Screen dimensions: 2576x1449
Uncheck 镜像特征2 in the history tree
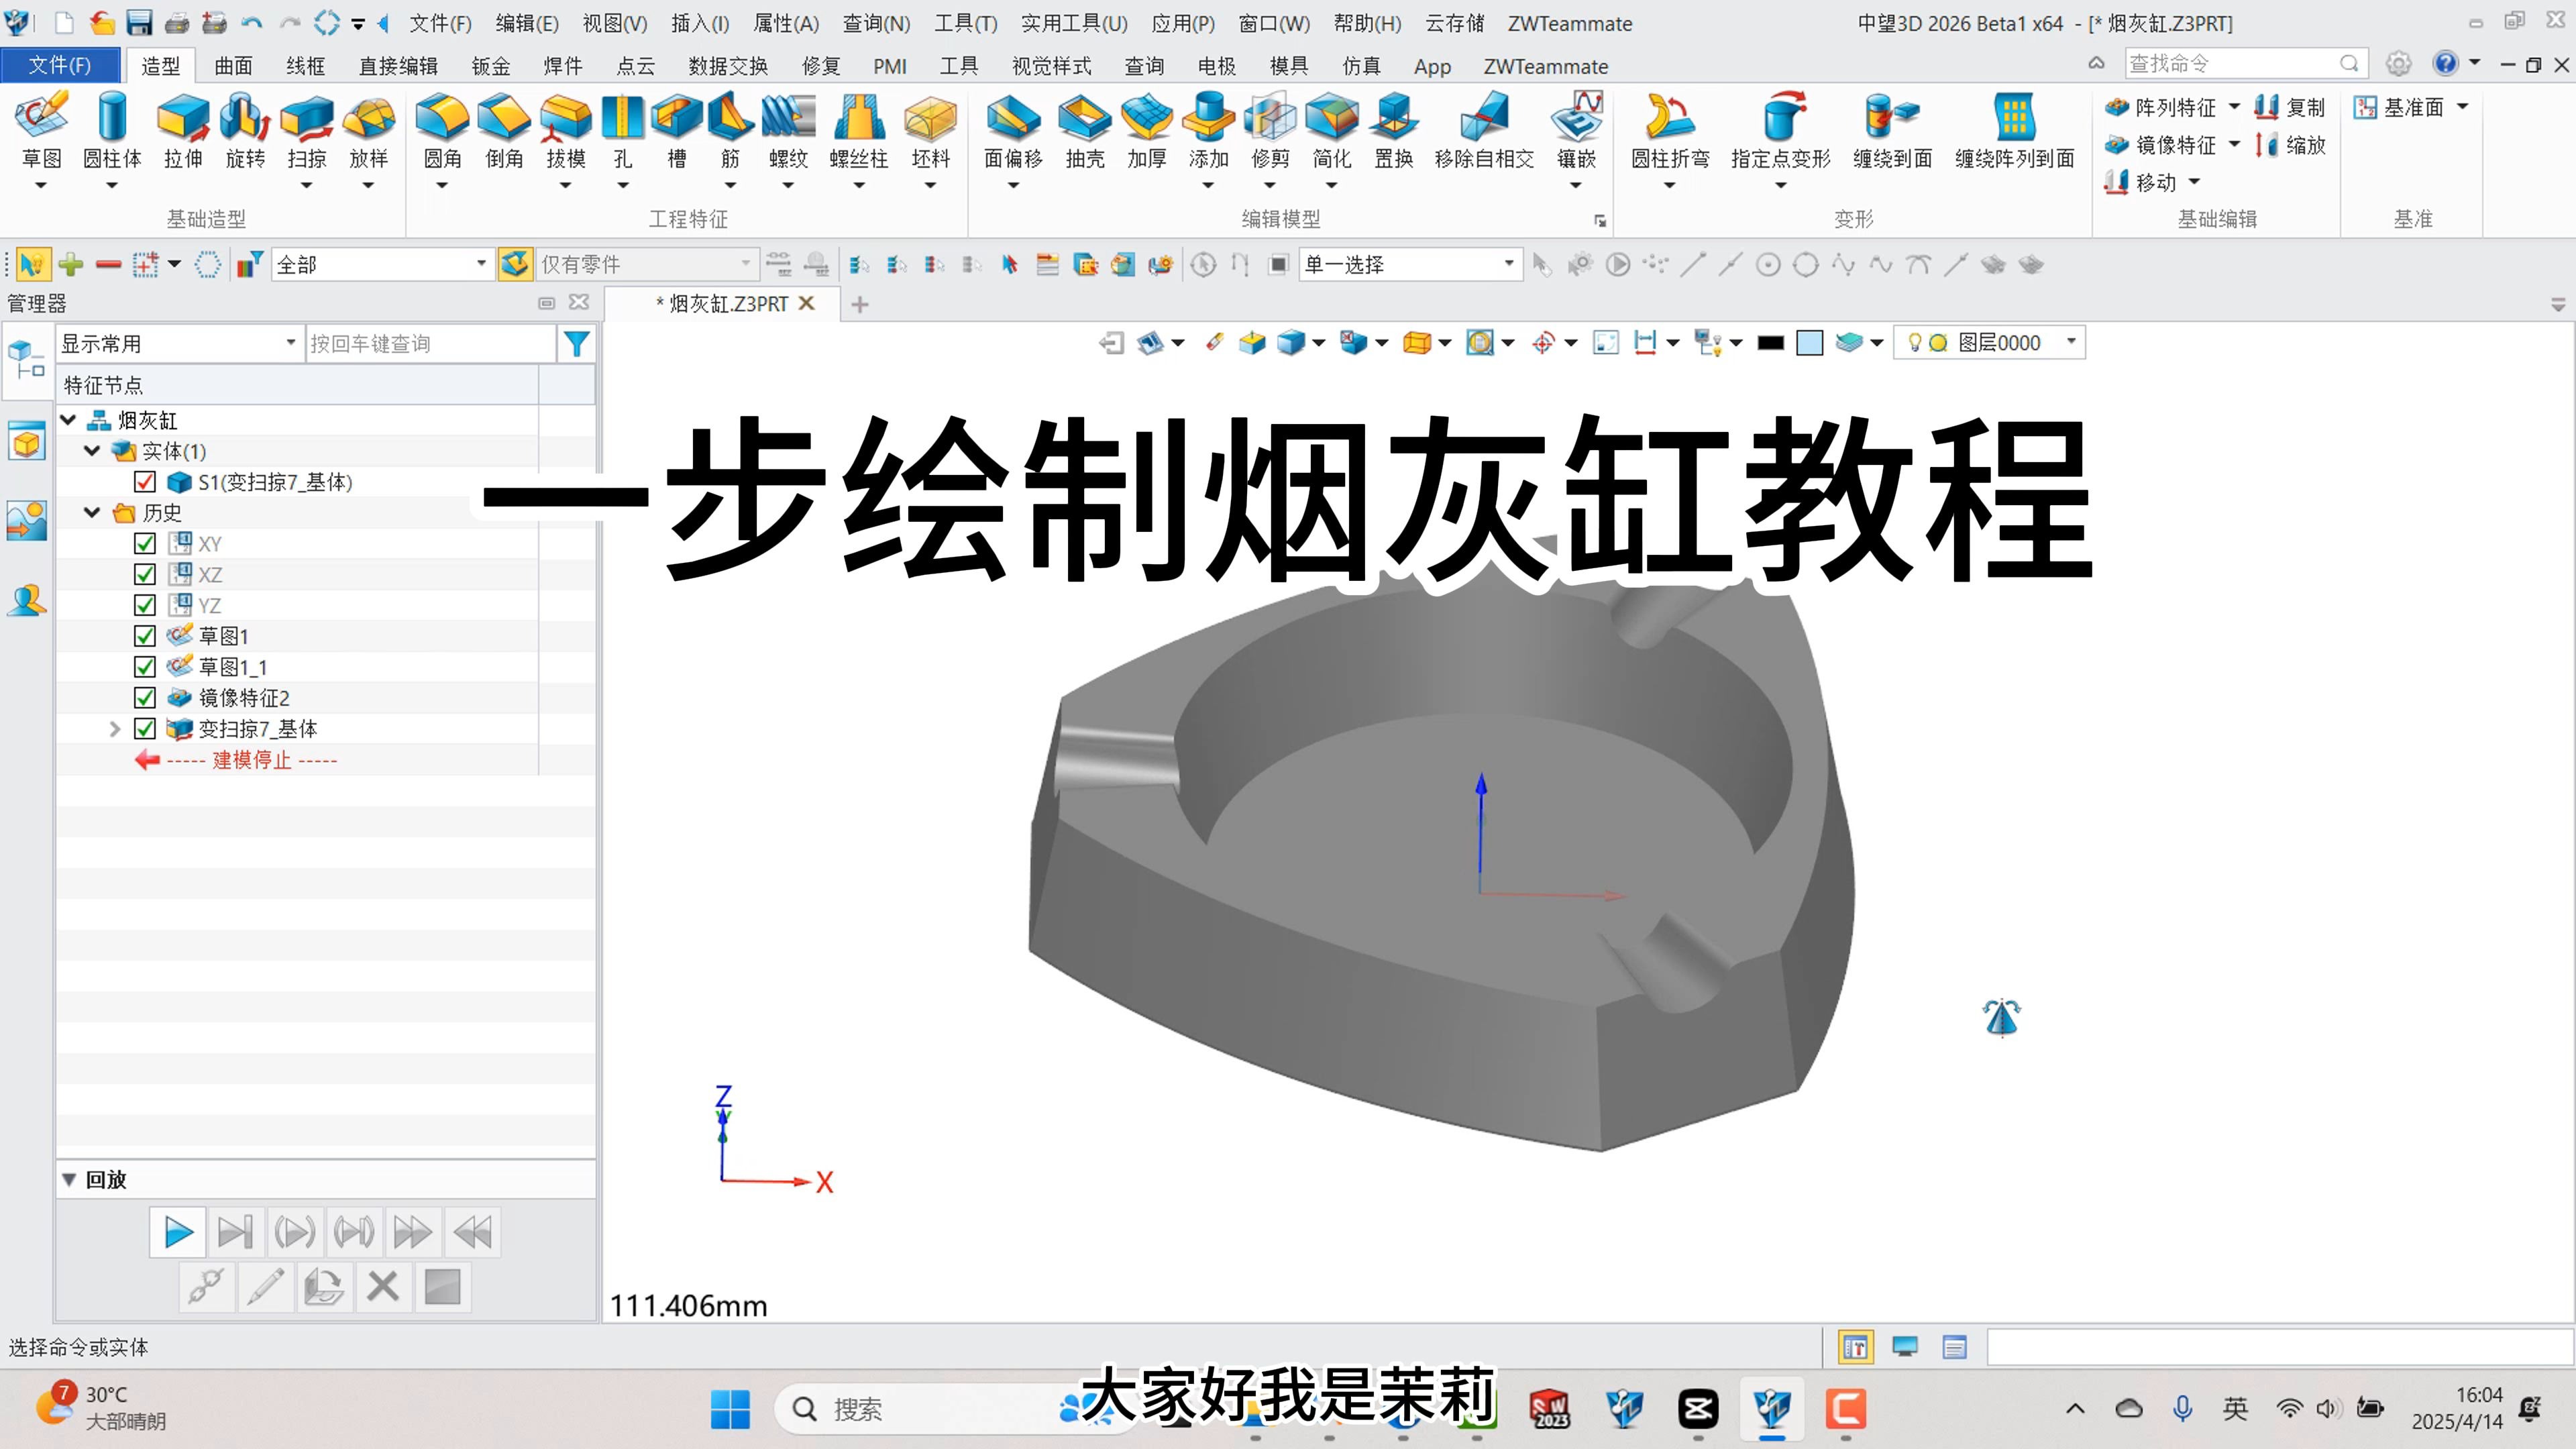pos(145,698)
